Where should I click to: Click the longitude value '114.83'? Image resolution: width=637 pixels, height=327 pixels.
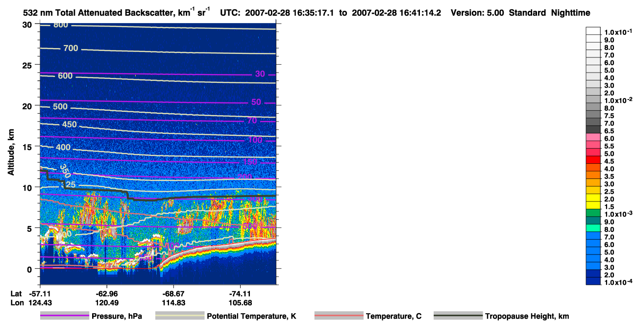point(173,303)
